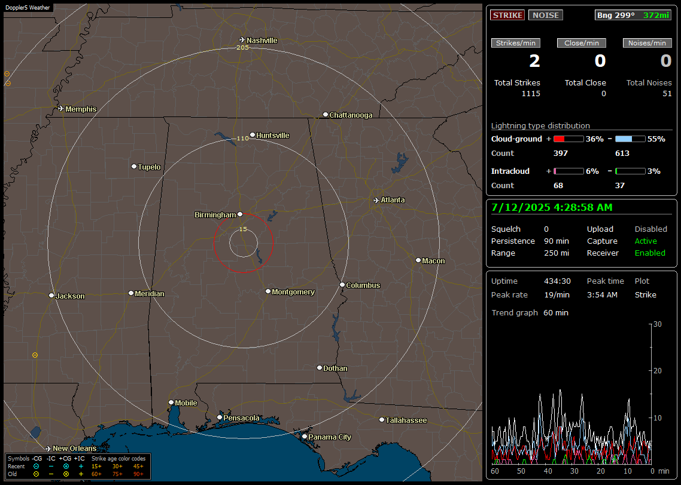Screen dimensions: 681x485
Task: Toggle the STRIKE indicator button
Action: click(x=507, y=15)
